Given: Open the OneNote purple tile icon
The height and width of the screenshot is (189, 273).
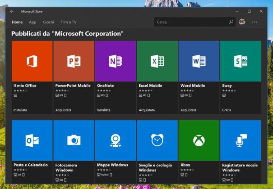Looking at the screenshot, I should tap(116, 61).
